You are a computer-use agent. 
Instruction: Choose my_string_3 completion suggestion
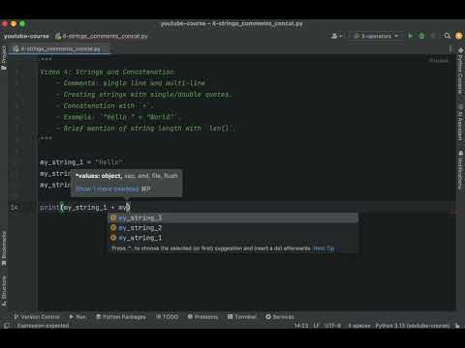tap(232, 218)
